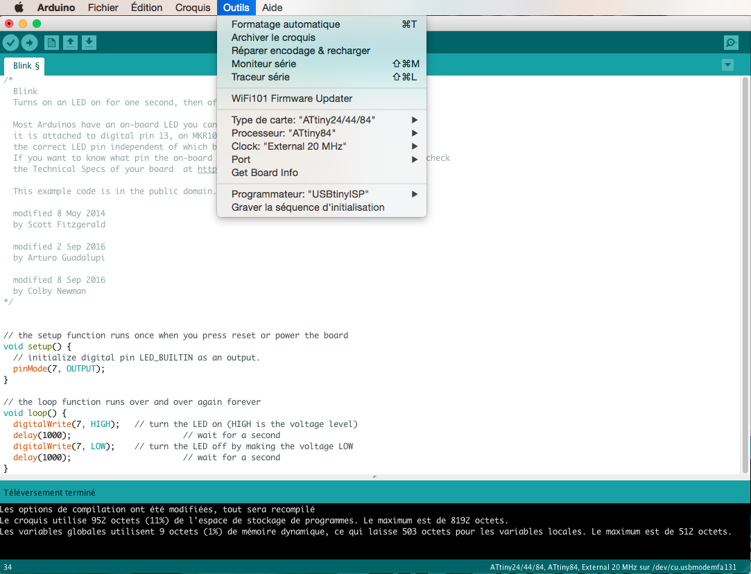The width and height of the screenshot is (751, 574).
Task: Click the console divider collapse handle
Action: 374,477
